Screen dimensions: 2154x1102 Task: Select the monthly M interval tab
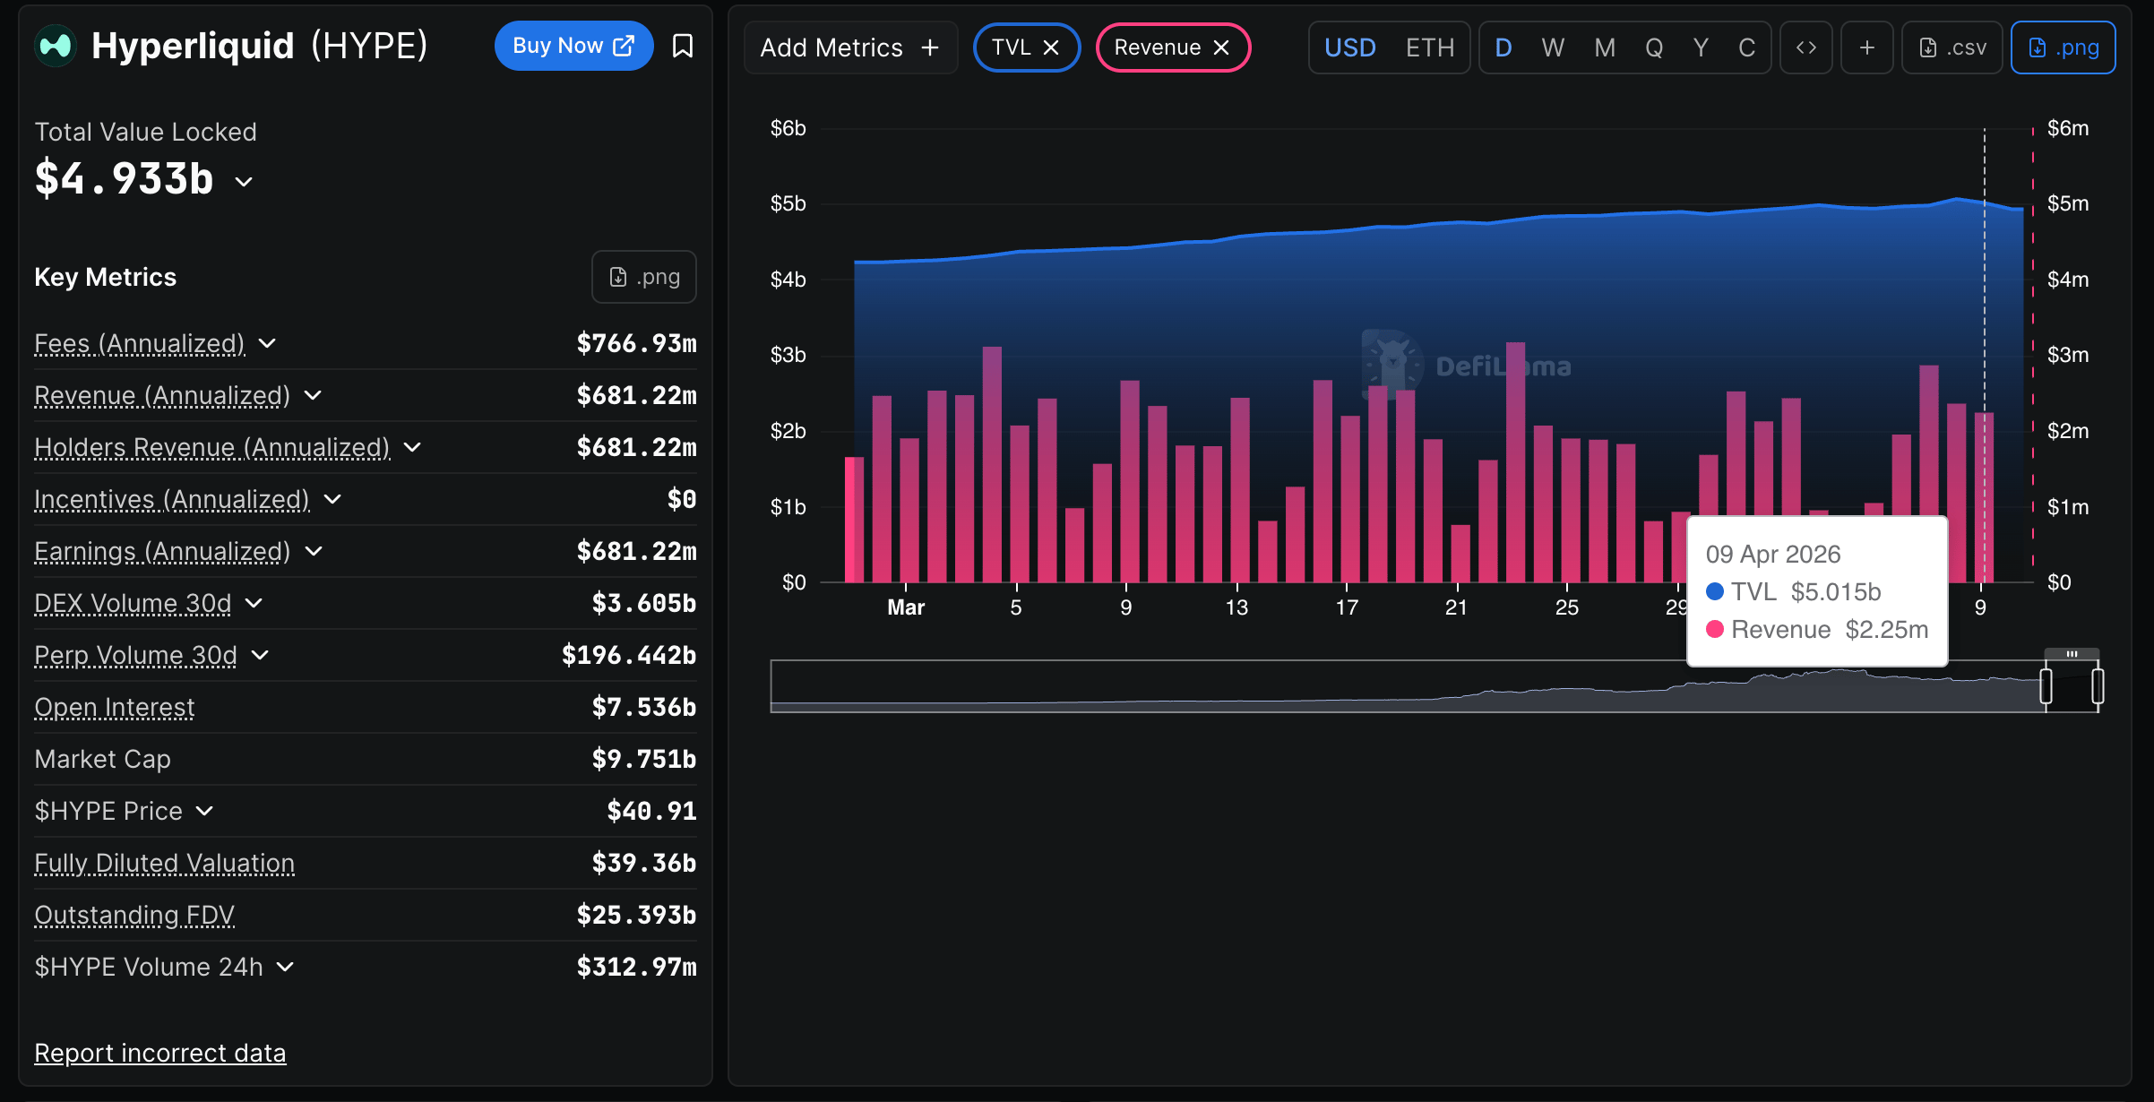coord(1605,47)
